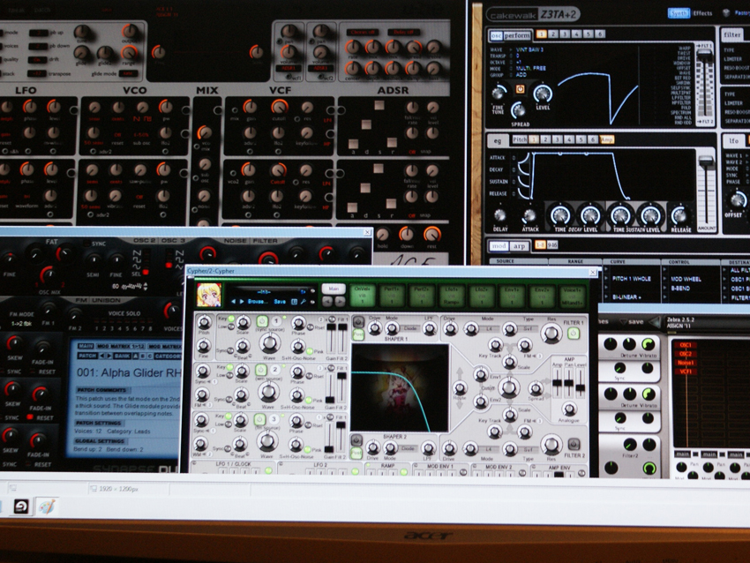Viewport: 750px width, 563px height.
Task: Click the page icon beside Save in Cypher
Action: pyautogui.click(x=294, y=302)
